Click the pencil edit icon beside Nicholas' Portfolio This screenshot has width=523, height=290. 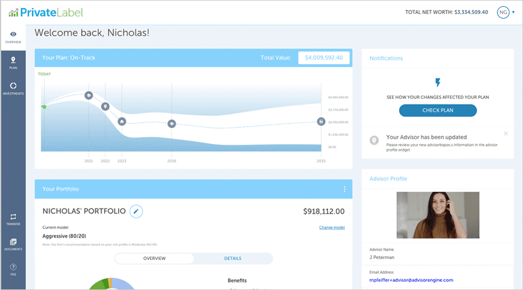[x=136, y=211]
